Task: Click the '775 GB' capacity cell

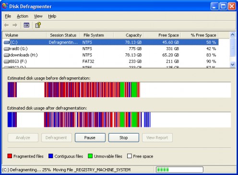Action: point(135,49)
